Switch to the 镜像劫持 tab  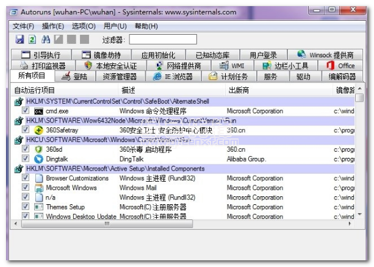[102, 55]
